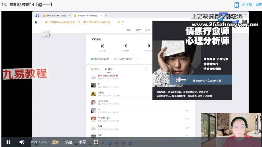
Task: Open a new tab with plus button
Action: 106,16
